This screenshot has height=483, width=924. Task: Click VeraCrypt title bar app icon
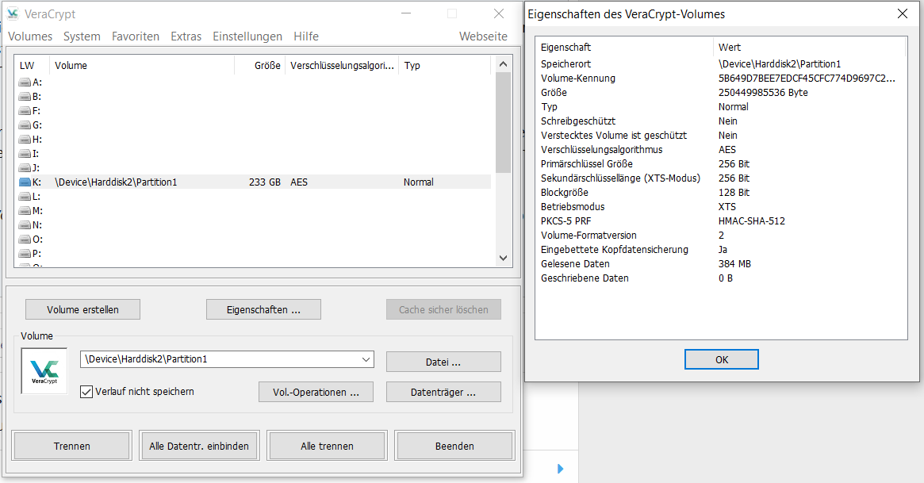pyautogui.click(x=13, y=13)
